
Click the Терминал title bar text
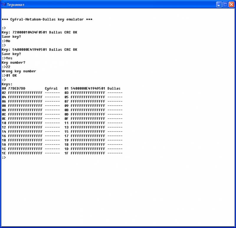pos(16,5)
